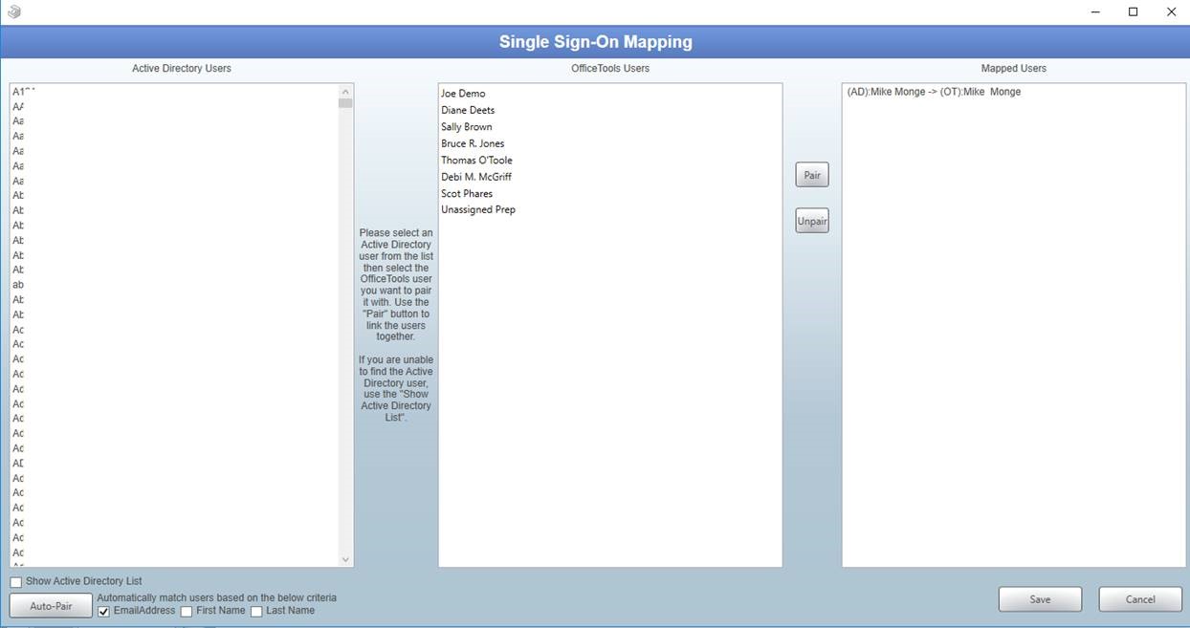Tick the Show Active Directory List checkbox
The height and width of the screenshot is (628, 1190).
[16, 582]
